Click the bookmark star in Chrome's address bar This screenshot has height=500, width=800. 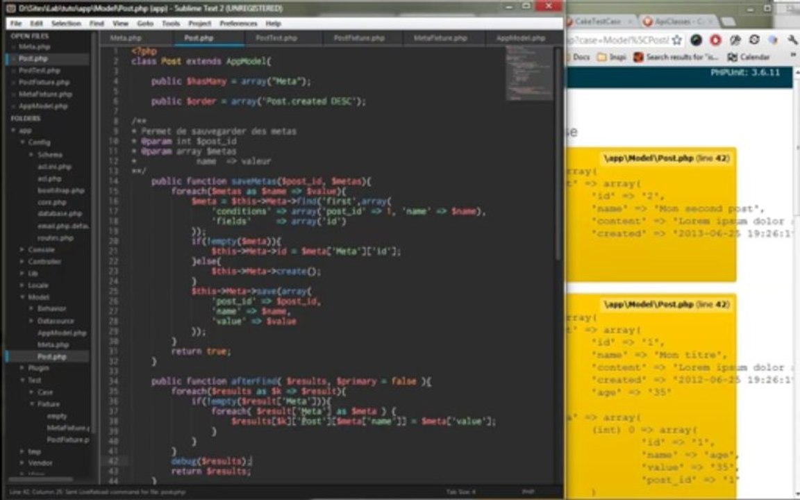(x=677, y=40)
